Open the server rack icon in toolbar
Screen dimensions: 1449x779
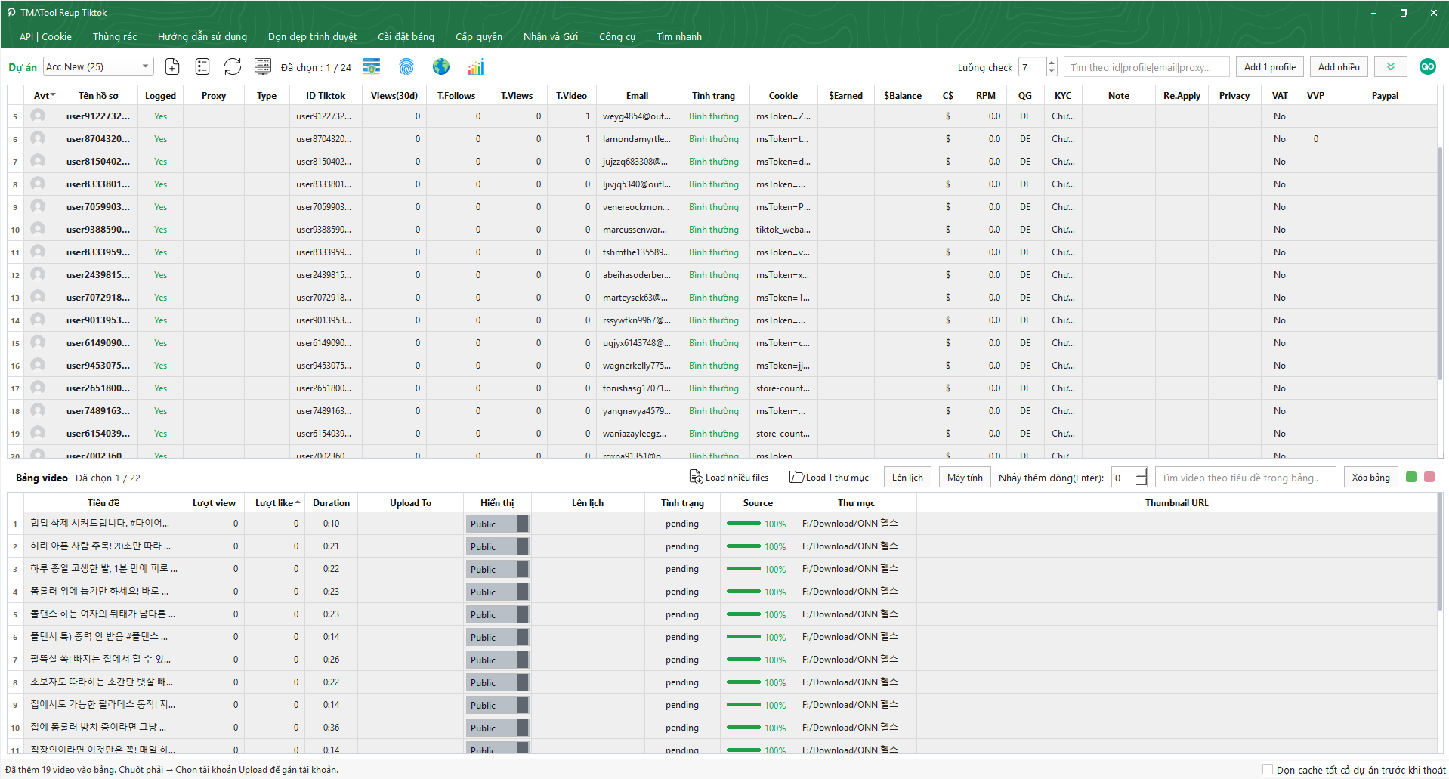pos(263,67)
